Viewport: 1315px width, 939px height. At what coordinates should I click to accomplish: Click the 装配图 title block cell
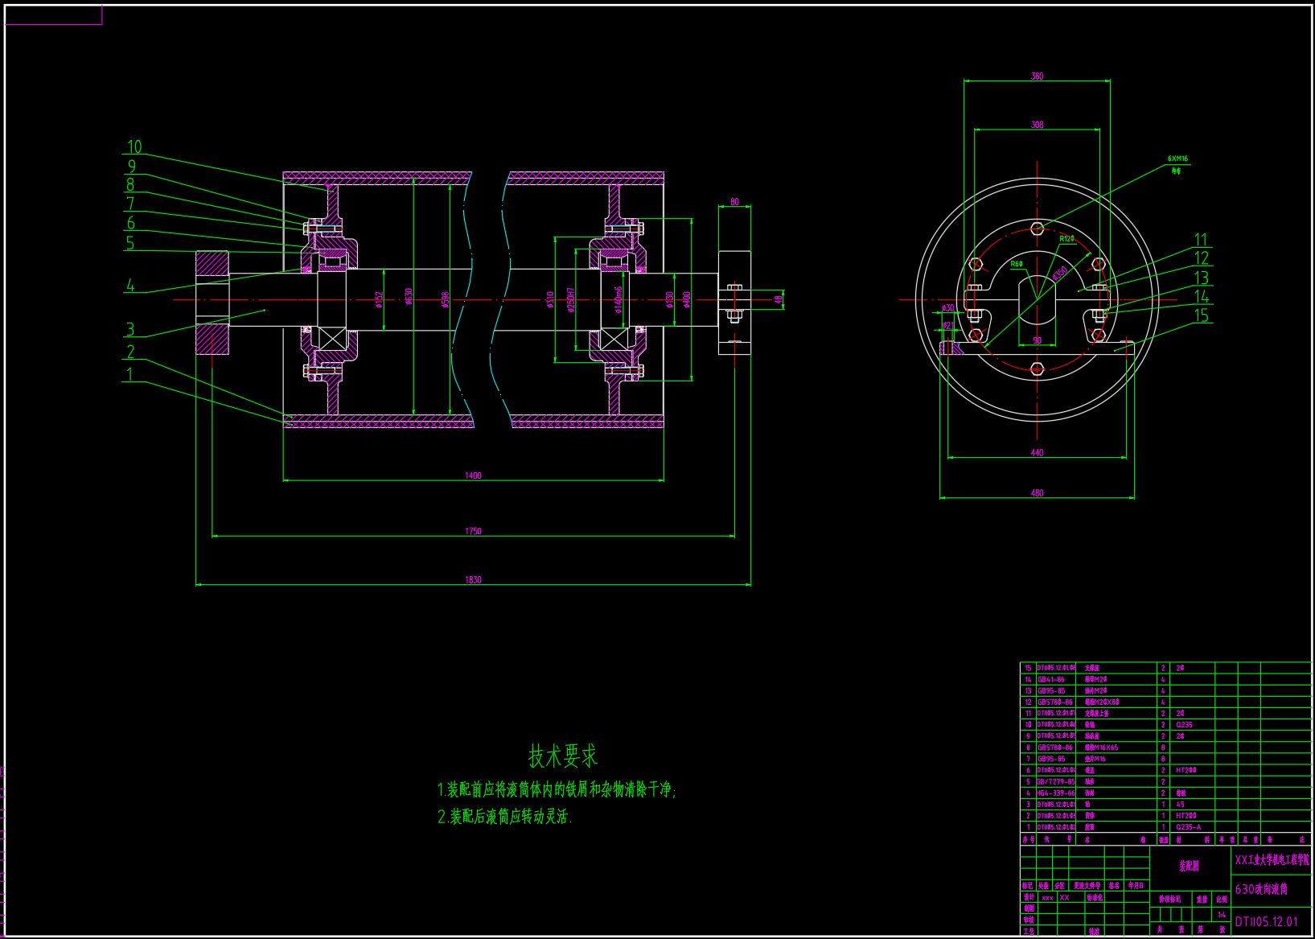click(x=1190, y=867)
